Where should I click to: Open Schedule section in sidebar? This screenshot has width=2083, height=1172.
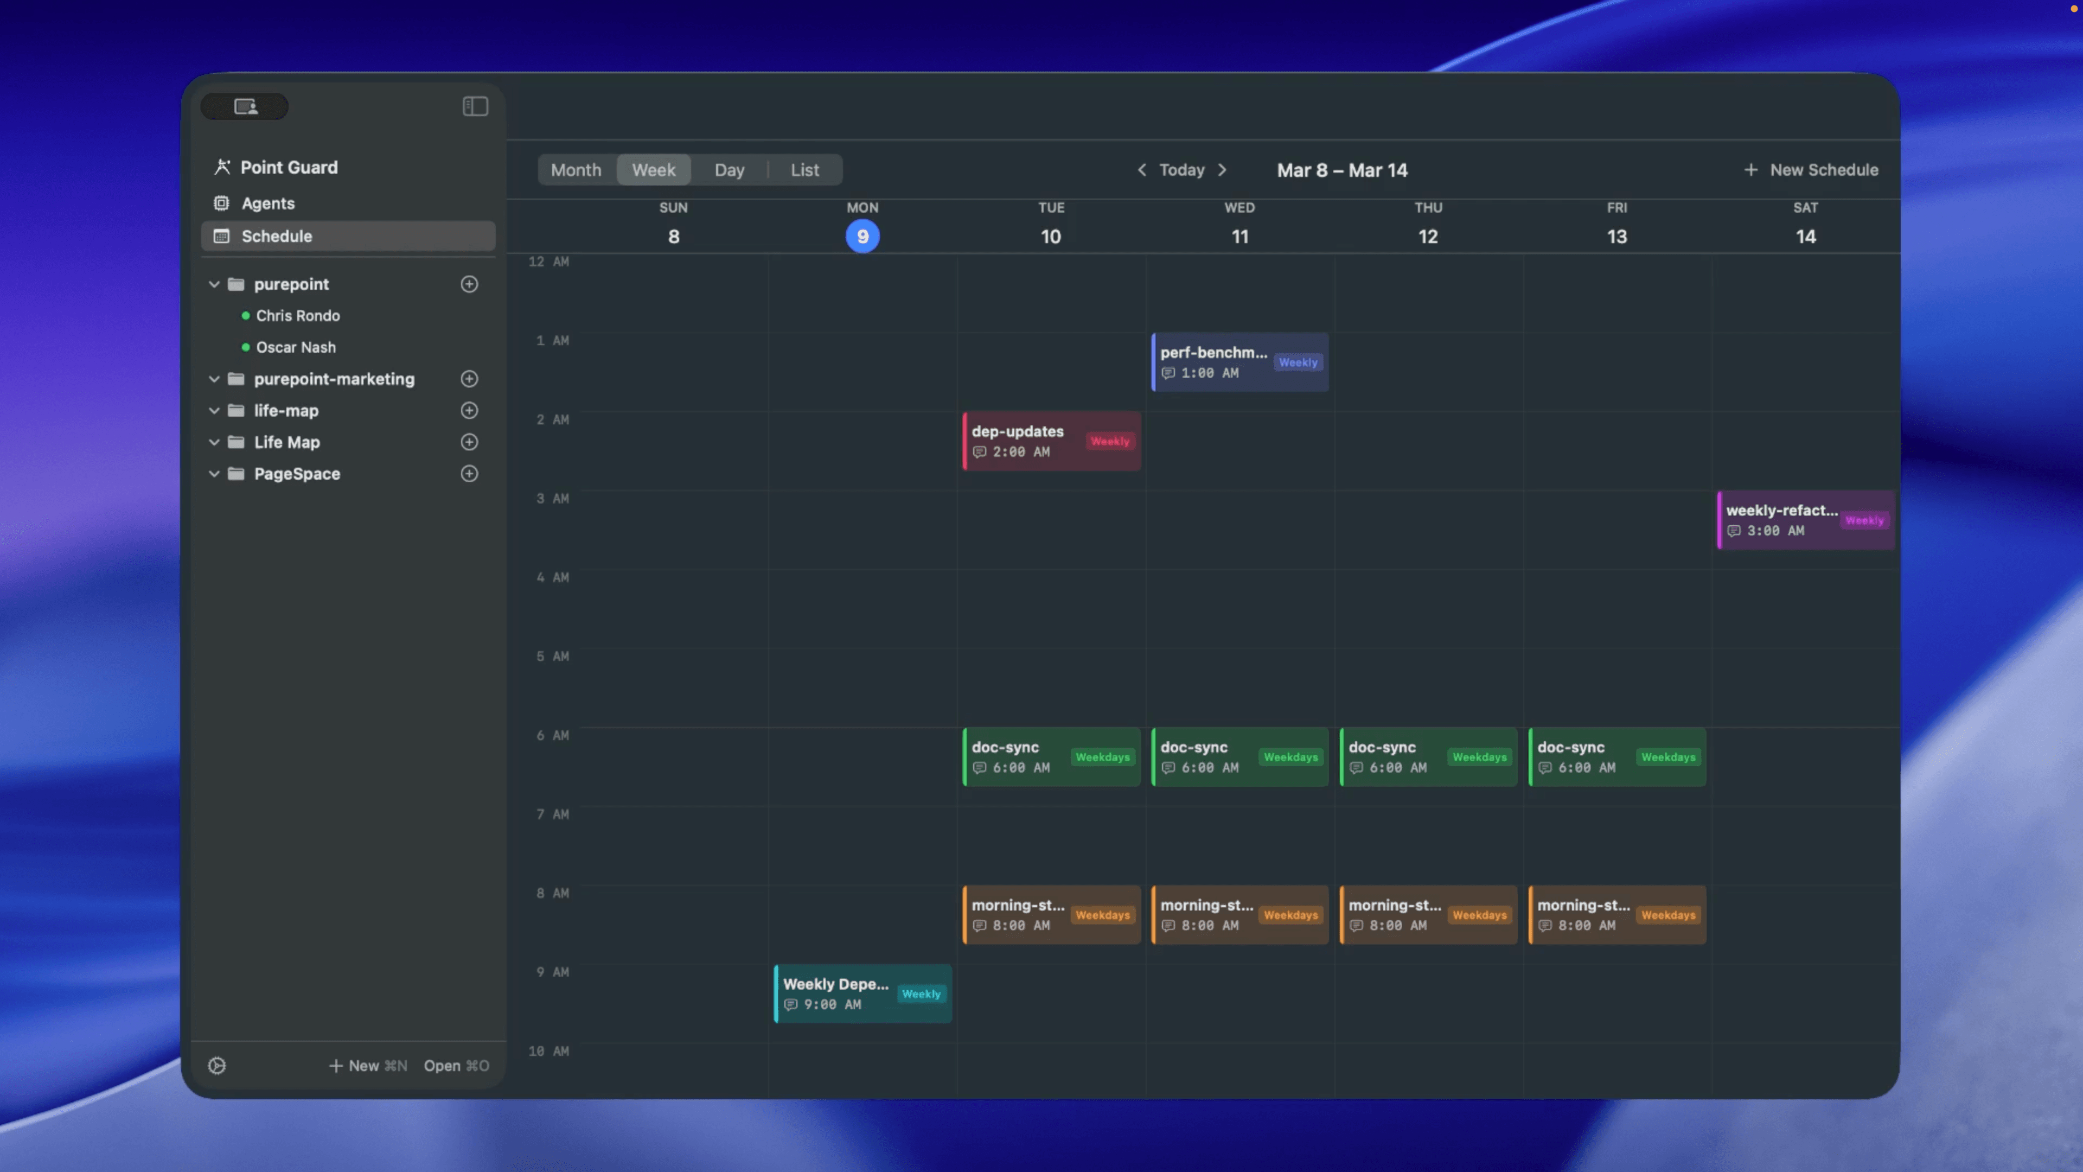[348, 236]
